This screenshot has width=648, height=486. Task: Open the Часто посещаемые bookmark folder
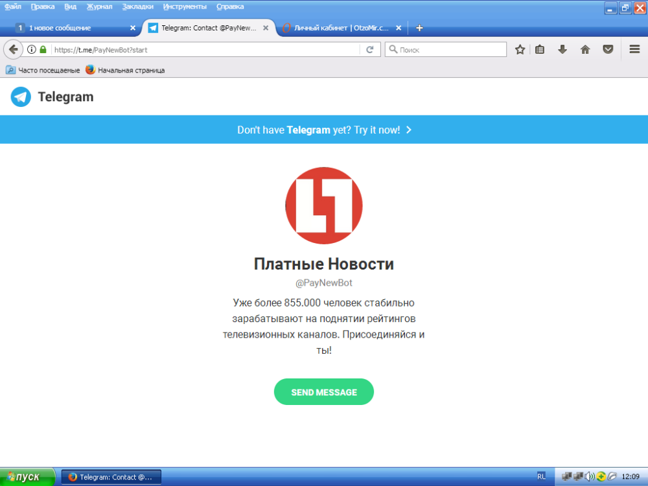pos(43,70)
